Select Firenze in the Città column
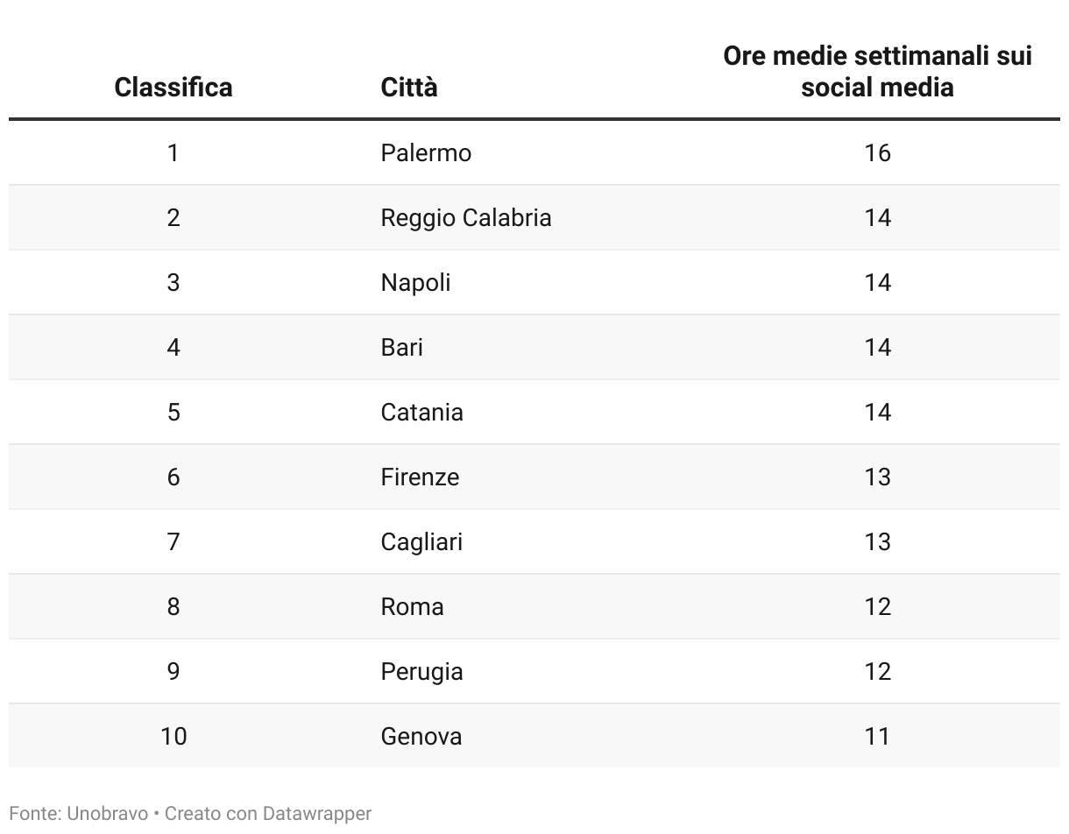The height and width of the screenshot is (834, 1069). (420, 477)
